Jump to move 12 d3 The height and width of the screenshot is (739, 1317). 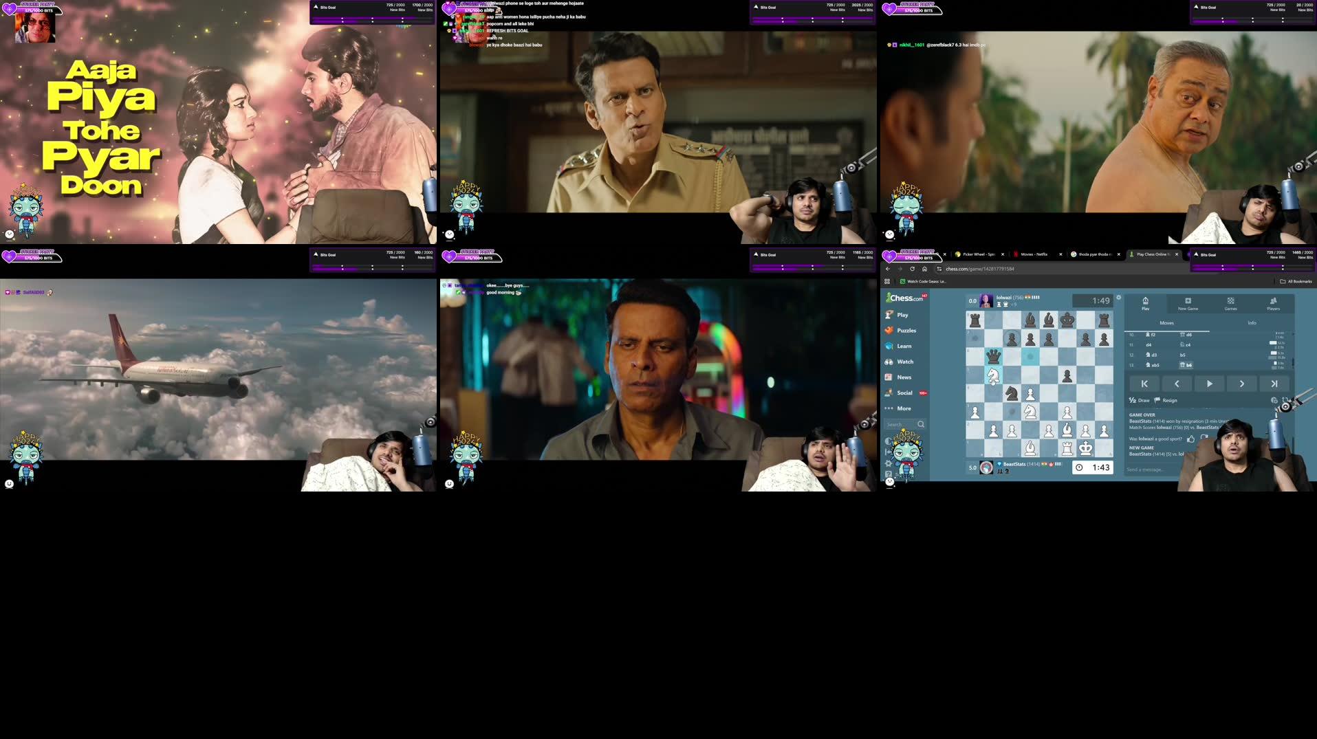point(1151,355)
